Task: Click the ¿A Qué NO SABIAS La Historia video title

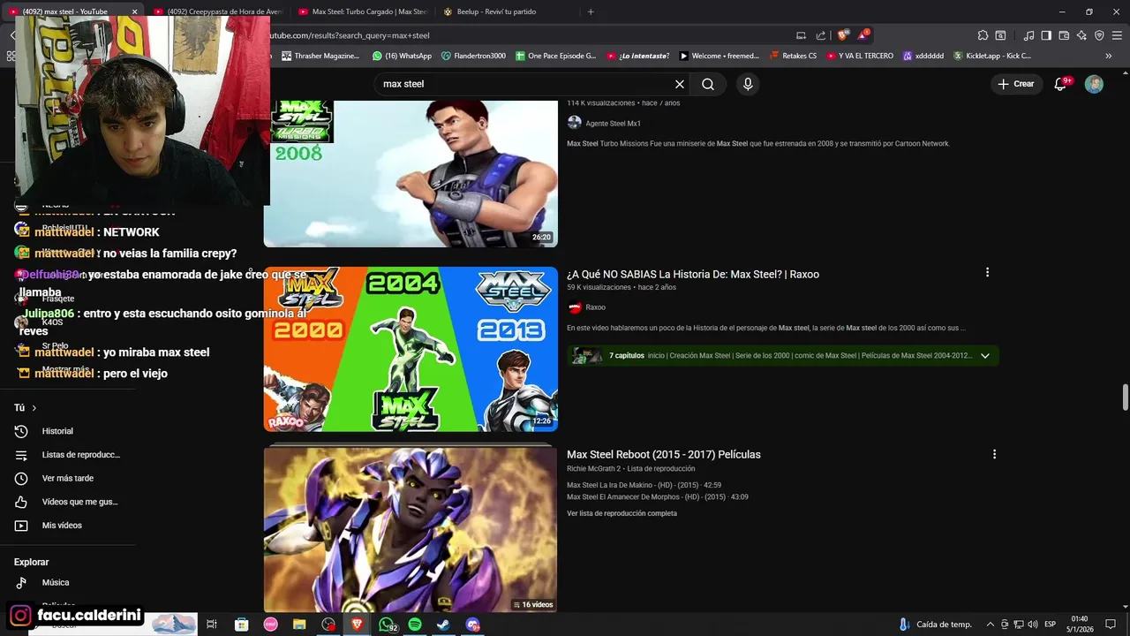Action: pos(693,274)
